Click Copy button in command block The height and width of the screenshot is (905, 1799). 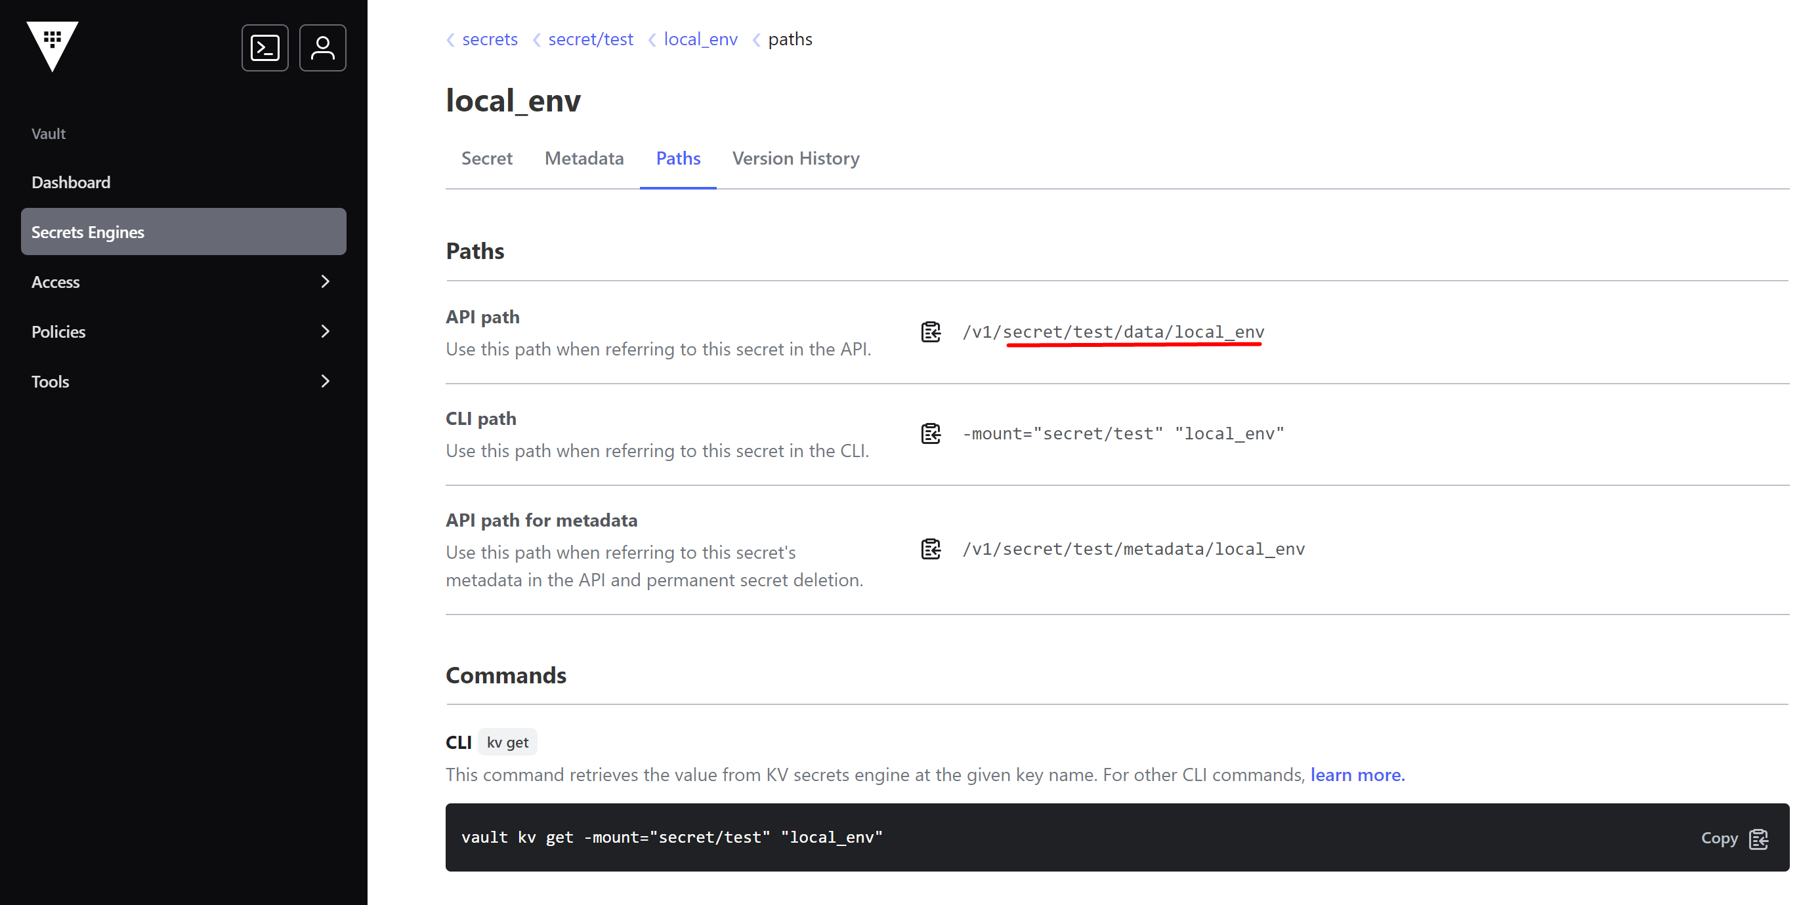[1733, 838]
